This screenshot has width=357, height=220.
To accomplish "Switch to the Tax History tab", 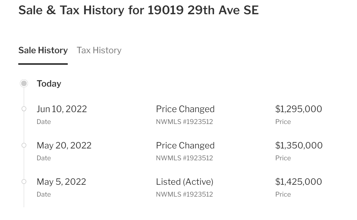I will [x=99, y=50].
